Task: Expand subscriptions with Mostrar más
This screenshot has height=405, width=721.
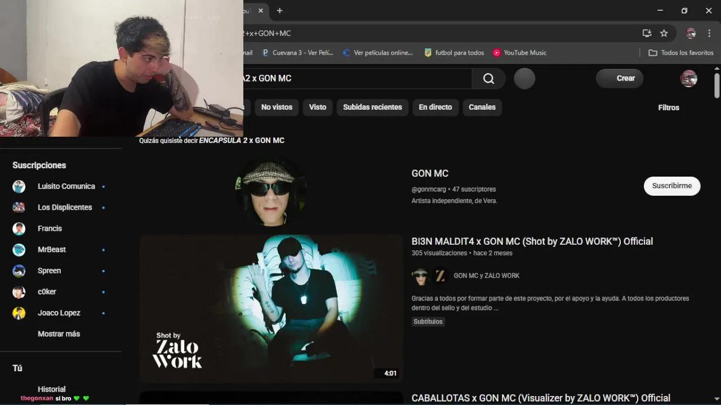Action: 59,334
